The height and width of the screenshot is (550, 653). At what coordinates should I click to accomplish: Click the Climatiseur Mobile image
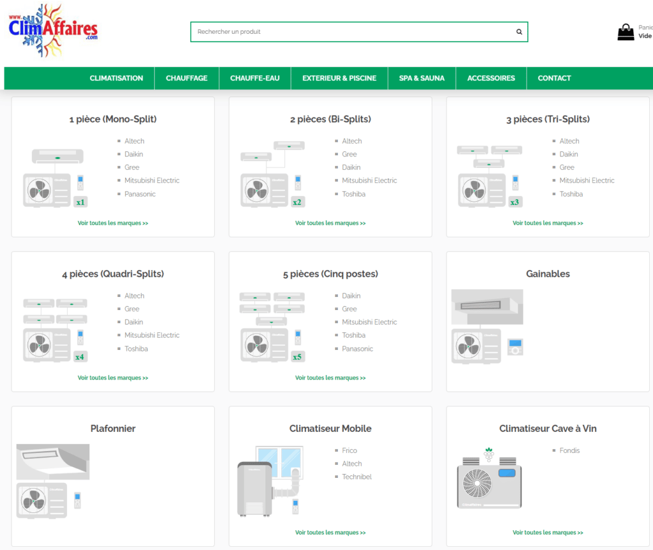[x=270, y=482]
